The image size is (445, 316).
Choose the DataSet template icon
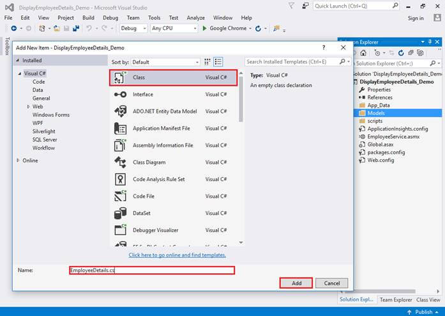(120, 213)
